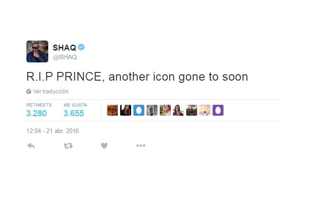
Task: Open the three-dots more options menu
Action: [x=141, y=145]
